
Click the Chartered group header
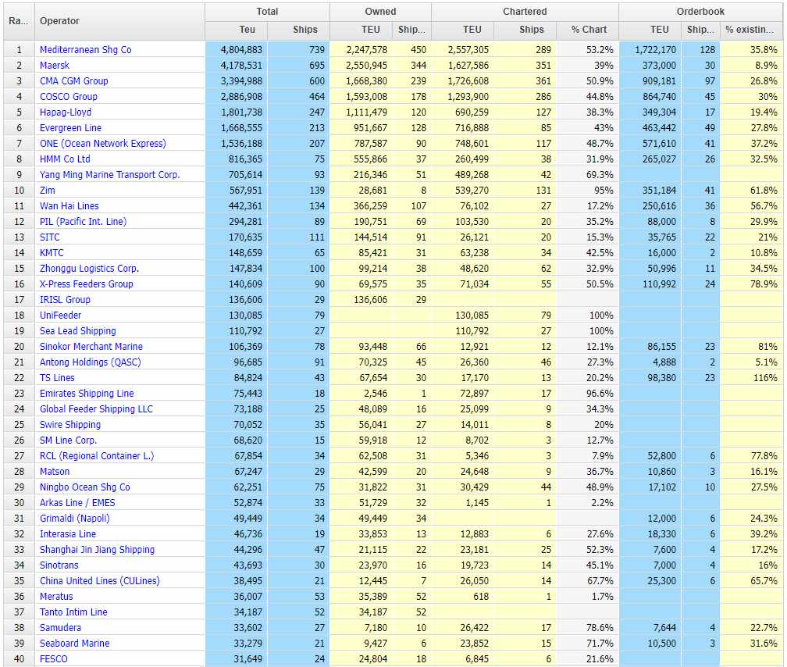click(x=525, y=12)
